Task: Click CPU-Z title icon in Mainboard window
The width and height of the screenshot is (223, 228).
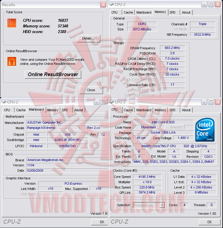Action: (4, 102)
